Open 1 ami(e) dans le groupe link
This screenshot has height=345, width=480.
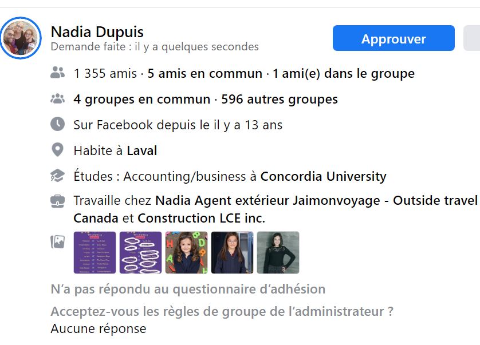(x=344, y=73)
